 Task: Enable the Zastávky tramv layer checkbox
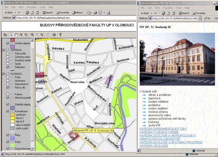pyautogui.click(x=8, y=57)
